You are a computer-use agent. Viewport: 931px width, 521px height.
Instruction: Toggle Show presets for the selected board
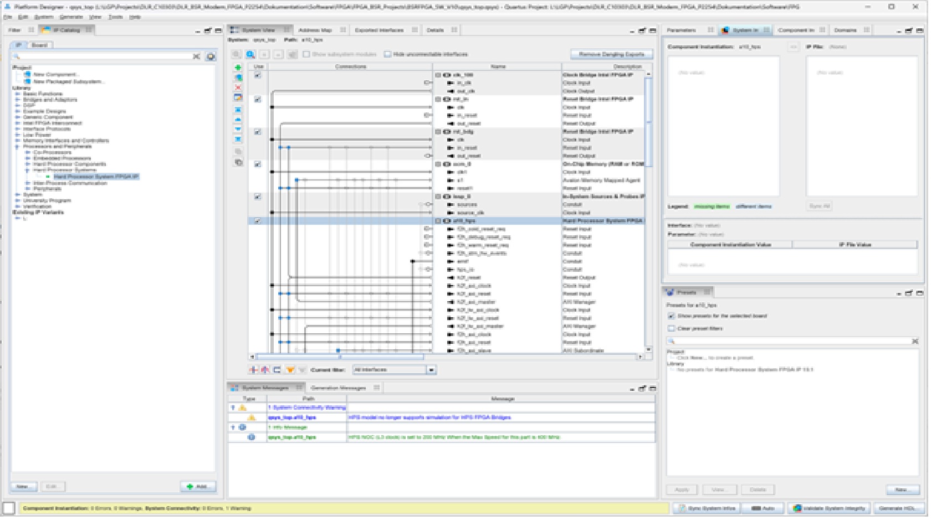(672, 316)
